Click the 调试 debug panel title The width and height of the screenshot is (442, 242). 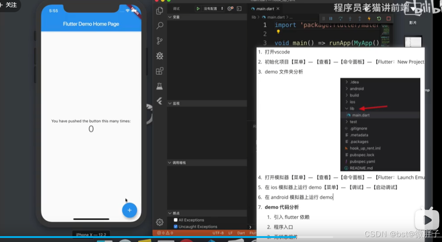[x=176, y=9]
